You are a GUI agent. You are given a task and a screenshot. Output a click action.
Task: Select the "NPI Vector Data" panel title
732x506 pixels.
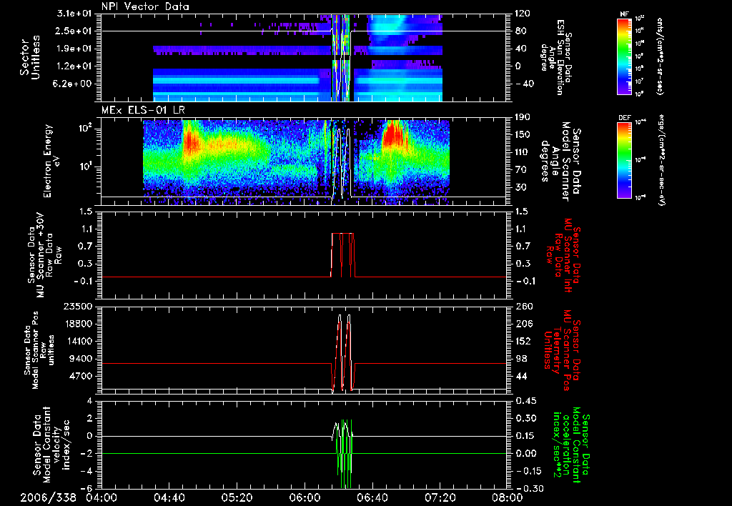coord(145,6)
